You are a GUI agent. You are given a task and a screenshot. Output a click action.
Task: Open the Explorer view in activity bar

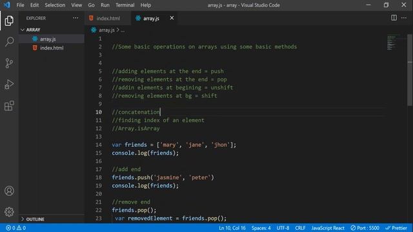9,21
